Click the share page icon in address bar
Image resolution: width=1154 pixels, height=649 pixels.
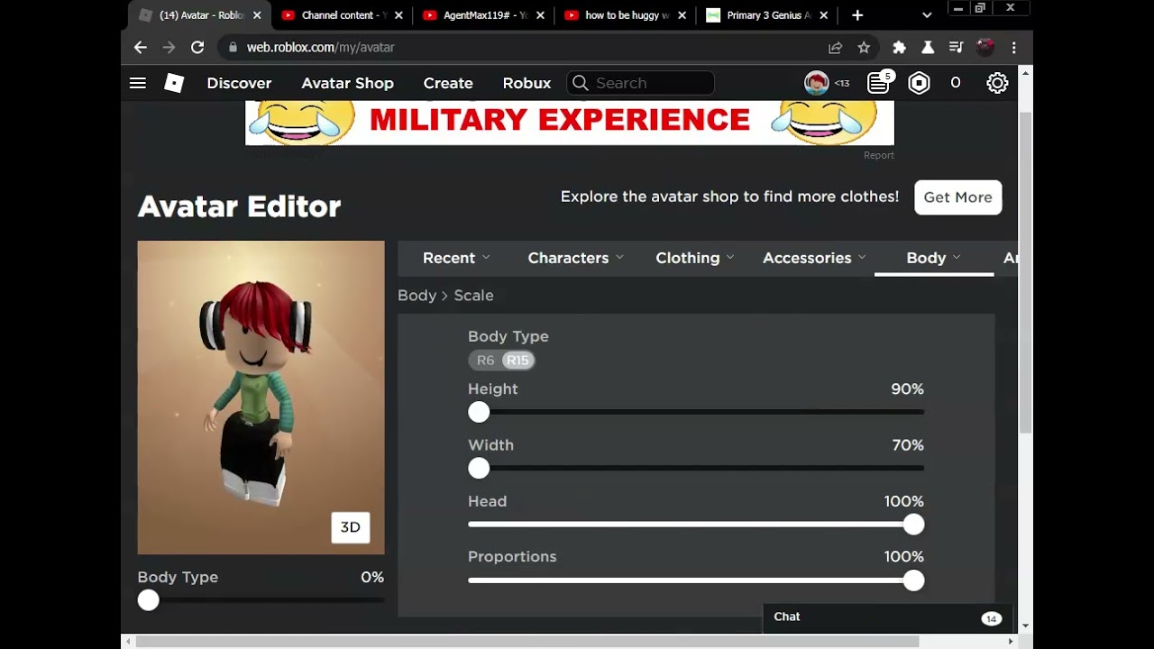(836, 48)
